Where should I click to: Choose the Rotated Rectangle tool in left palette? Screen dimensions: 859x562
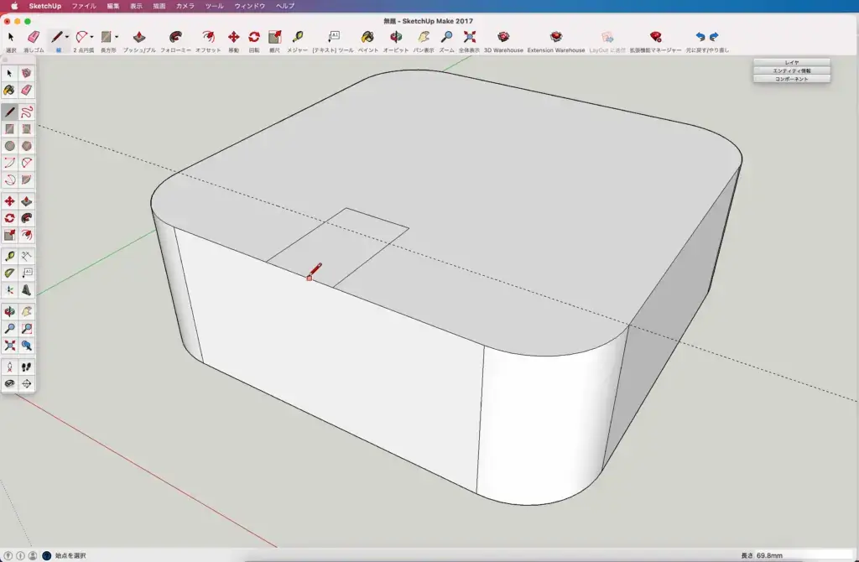(26, 129)
